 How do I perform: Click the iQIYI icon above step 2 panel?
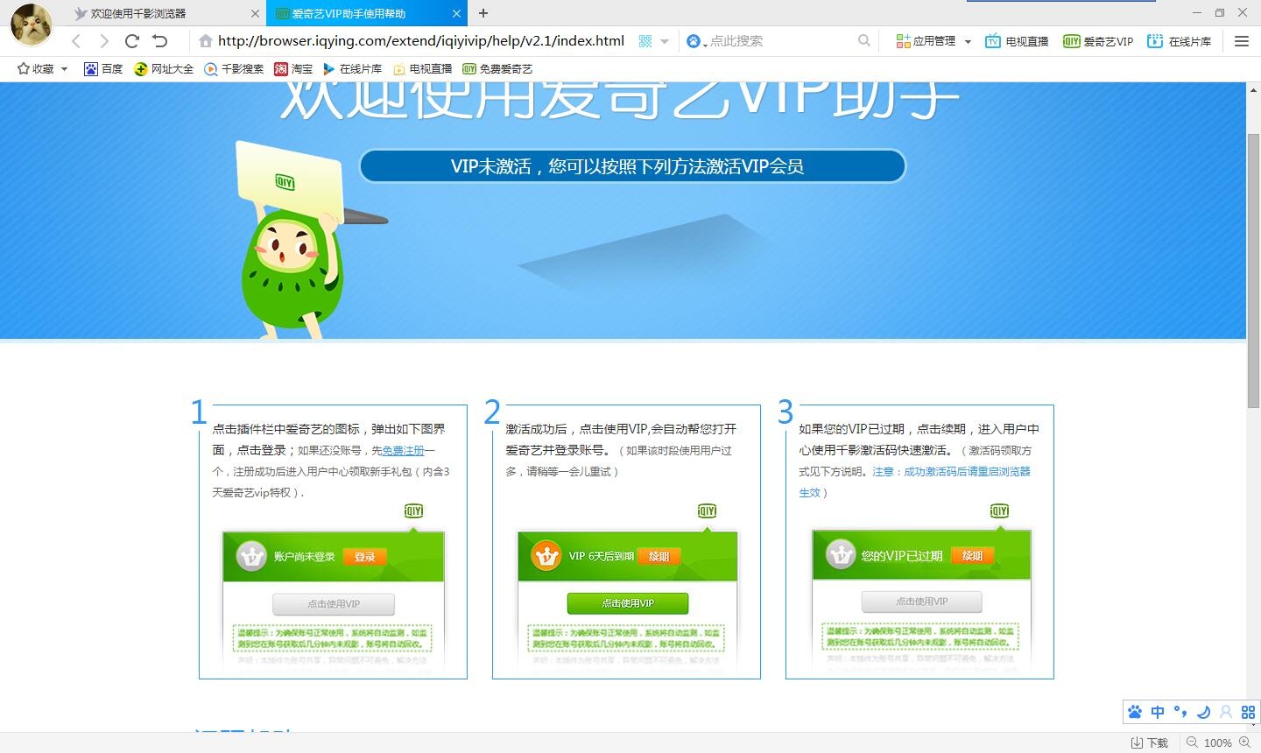point(707,510)
